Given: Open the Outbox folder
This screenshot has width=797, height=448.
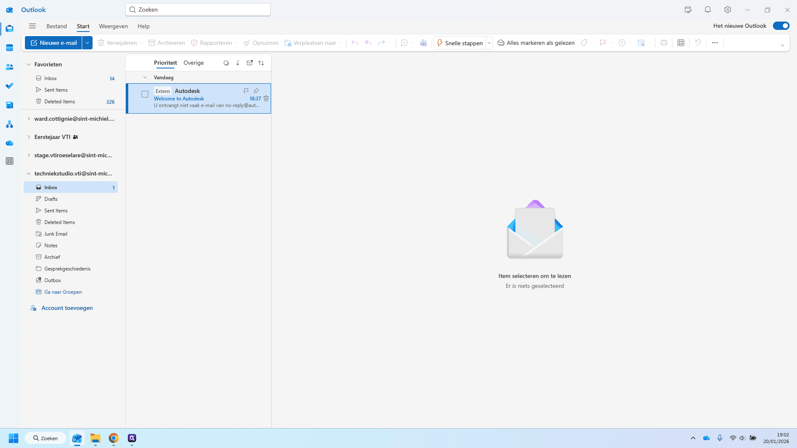Looking at the screenshot, I should pos(71,280).
